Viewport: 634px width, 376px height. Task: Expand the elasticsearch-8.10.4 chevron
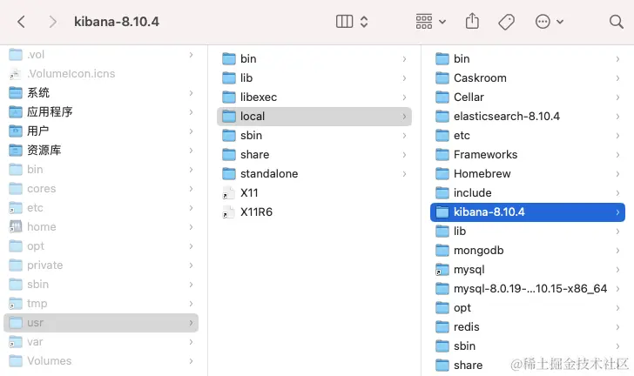(x=617, y=117)
